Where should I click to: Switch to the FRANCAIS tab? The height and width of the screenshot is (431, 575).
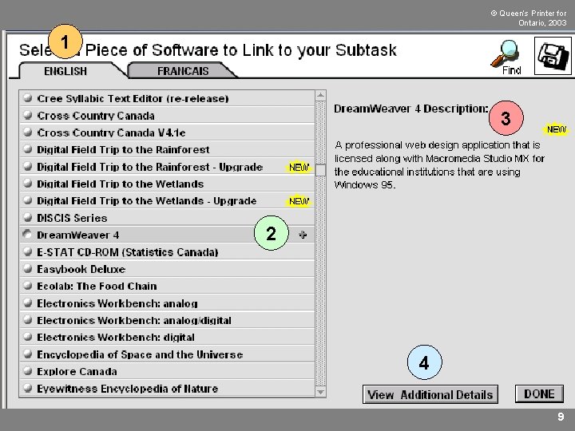point(183,71)
